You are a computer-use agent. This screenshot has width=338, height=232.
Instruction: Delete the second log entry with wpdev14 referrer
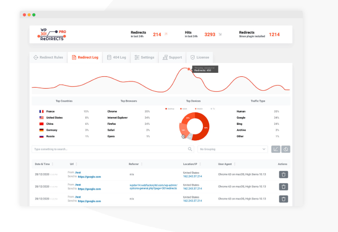click(x=284, y=187)
